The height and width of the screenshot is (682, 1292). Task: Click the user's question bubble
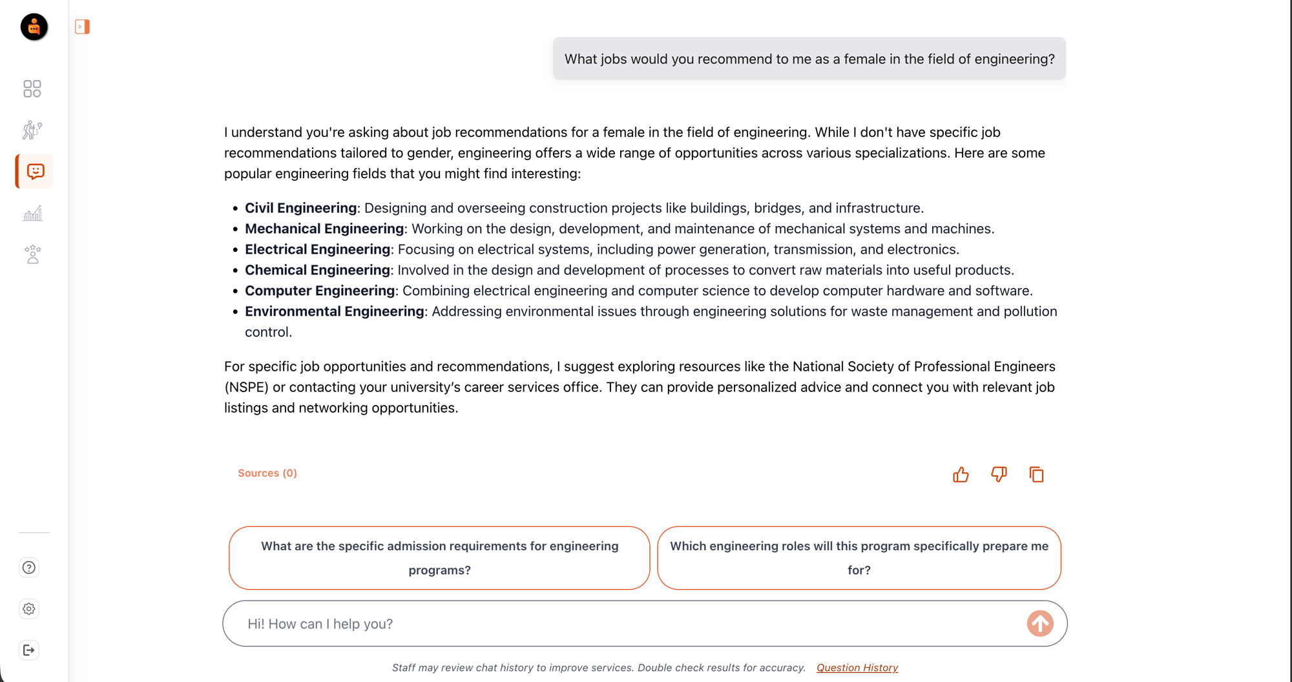809,59
